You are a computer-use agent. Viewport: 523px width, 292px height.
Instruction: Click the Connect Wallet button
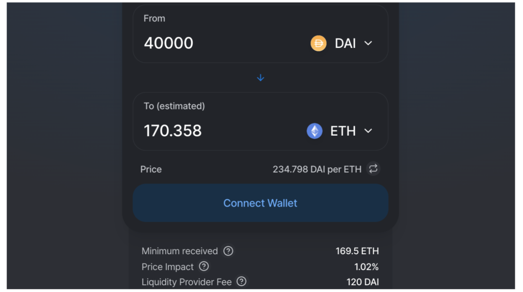click(261, 203)
